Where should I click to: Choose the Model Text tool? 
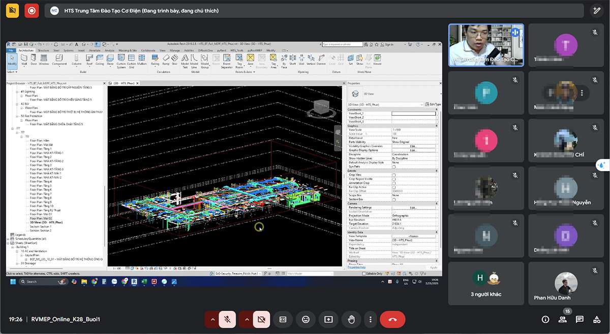coord(185,61)
